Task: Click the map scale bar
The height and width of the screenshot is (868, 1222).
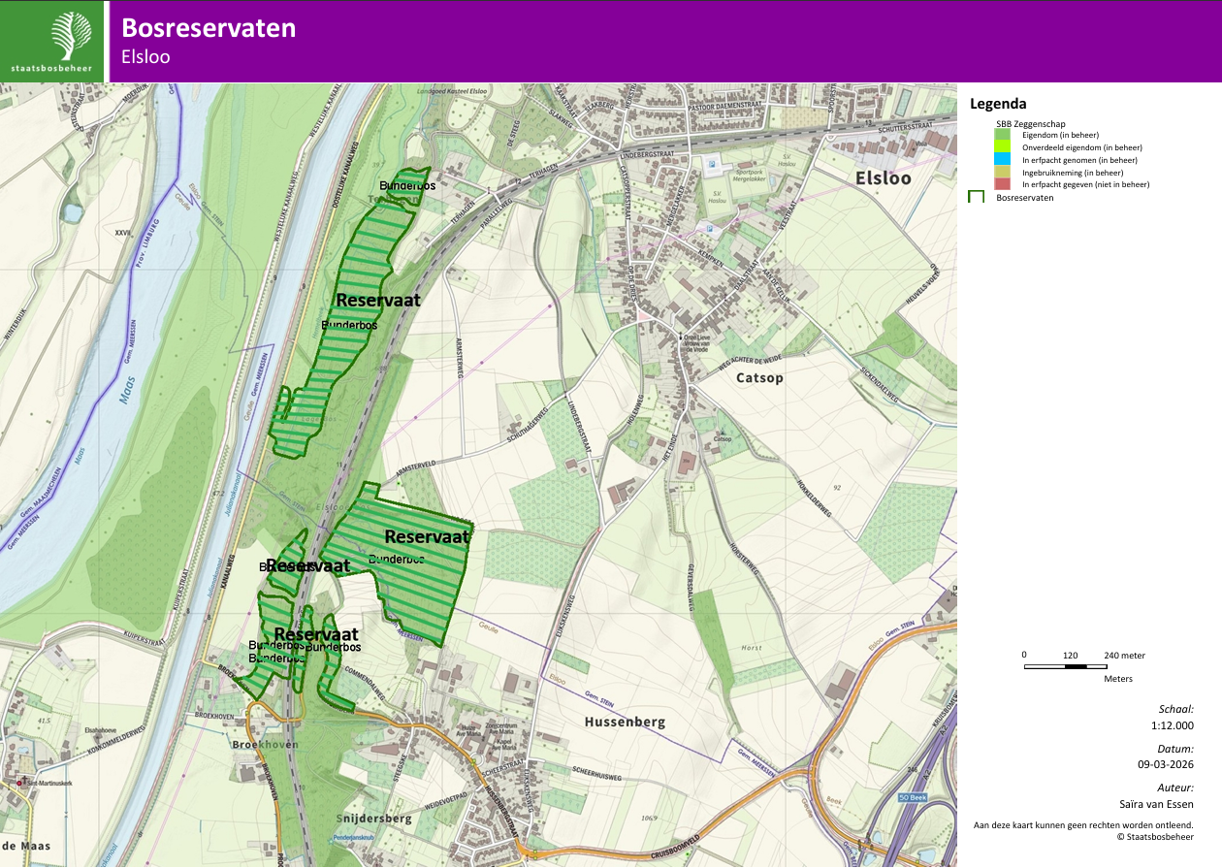Action: 1070,667
